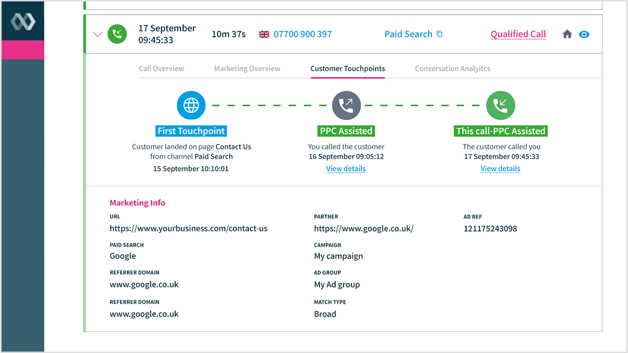The width and height of the screenshot is (628, 353).
Task: Click the logo icon in the sidebar
Action: [x=23, y=22]
